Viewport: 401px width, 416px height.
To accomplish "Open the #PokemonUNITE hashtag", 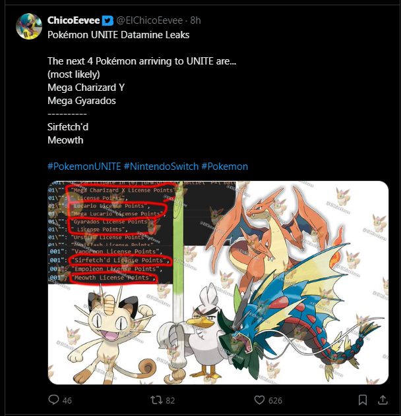I will (x=84, y=167).
